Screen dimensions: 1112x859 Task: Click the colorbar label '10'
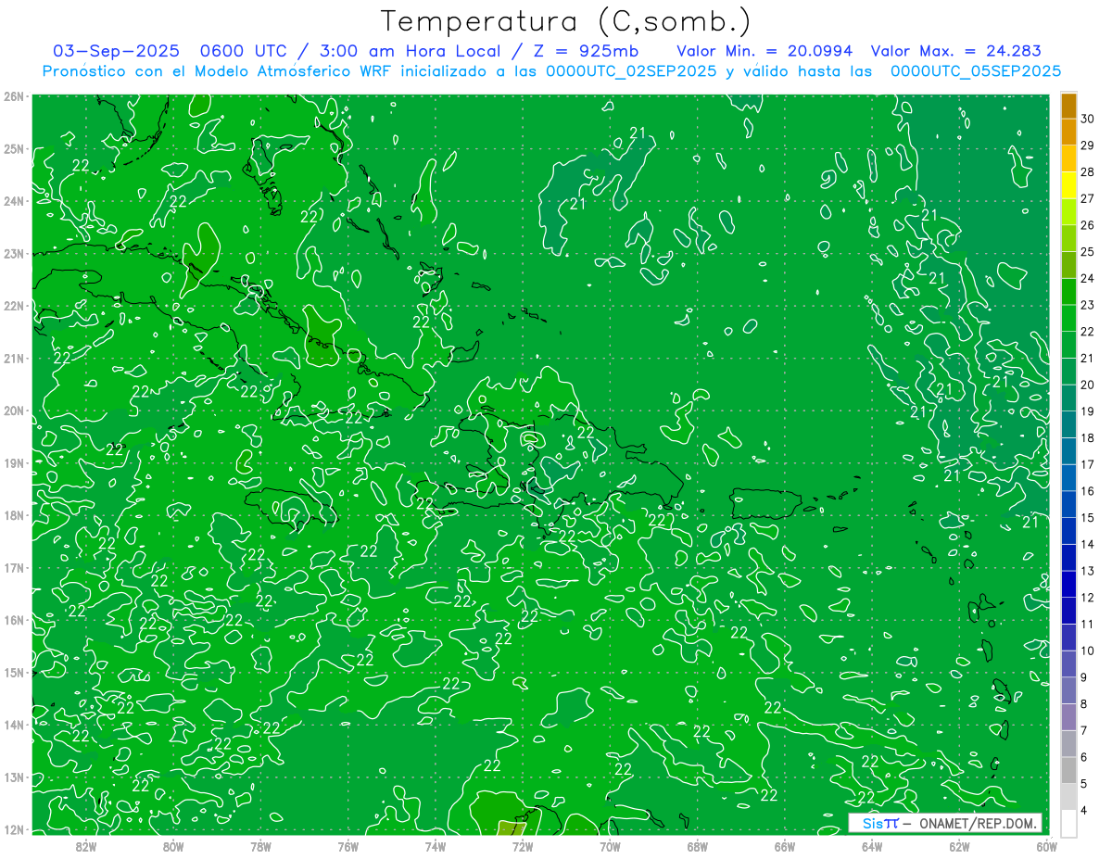tap(1088, 651)
